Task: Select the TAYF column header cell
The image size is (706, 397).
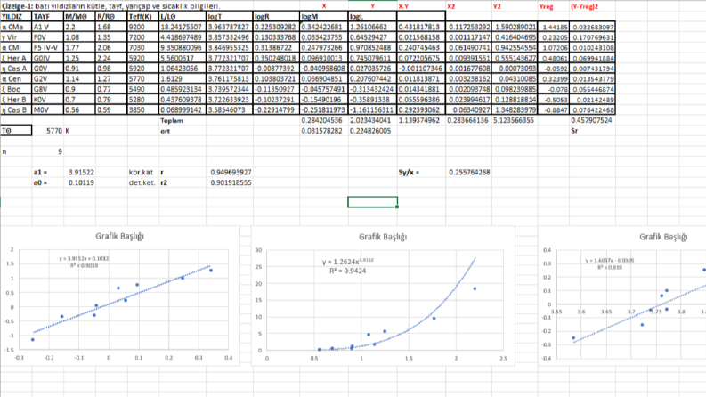Action: coord(48,17)
